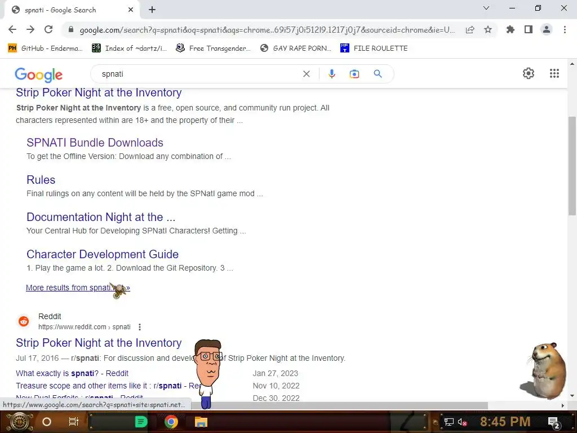Open the ornate Start menu button
This screenshot has width=577, height=433.
pos(19,422)
